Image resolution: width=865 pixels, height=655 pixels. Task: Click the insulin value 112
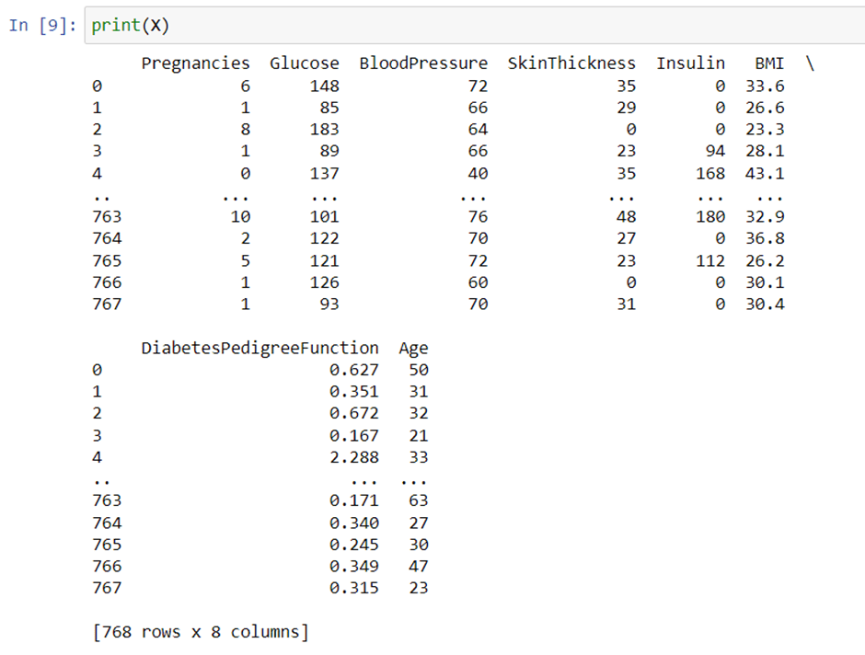[x=710, y=260]
